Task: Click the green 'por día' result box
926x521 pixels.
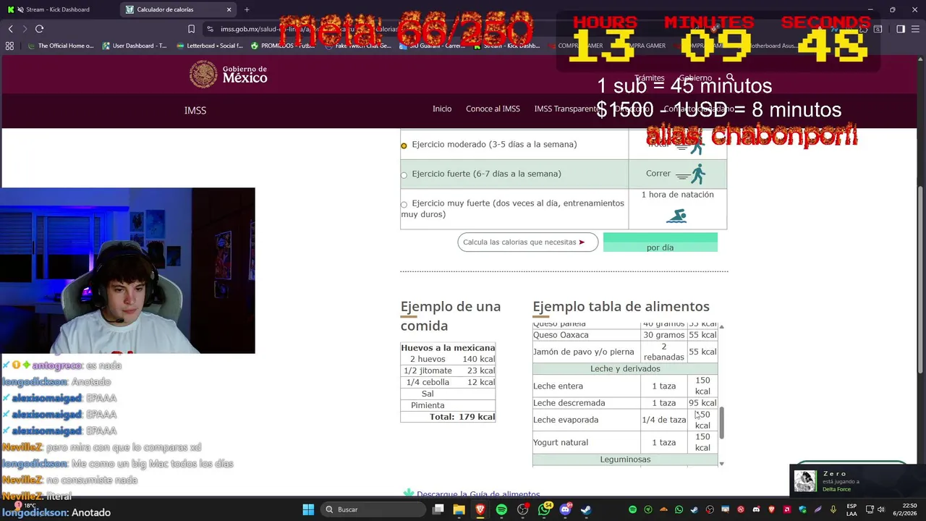Action: coord(660,242)
